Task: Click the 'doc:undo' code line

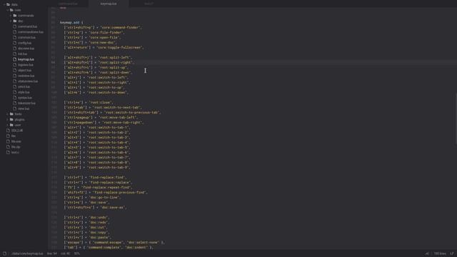Action: [x=86, y=218]
